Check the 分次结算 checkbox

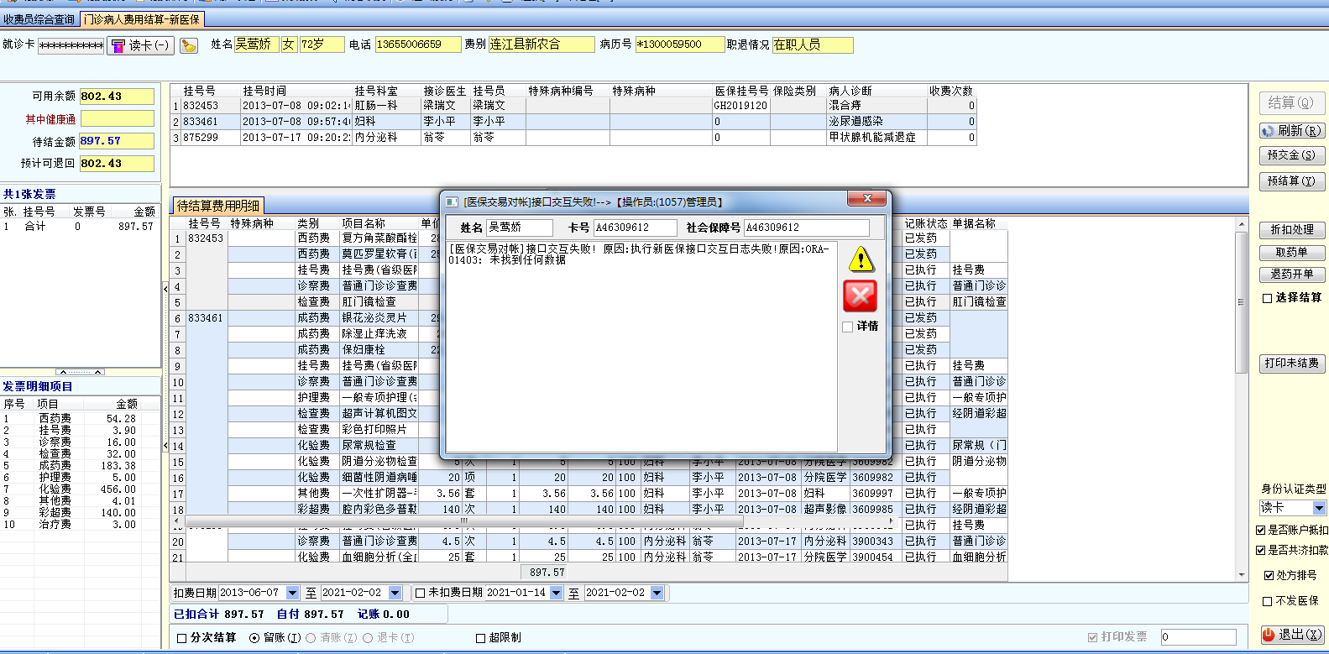tap(182, 638)
